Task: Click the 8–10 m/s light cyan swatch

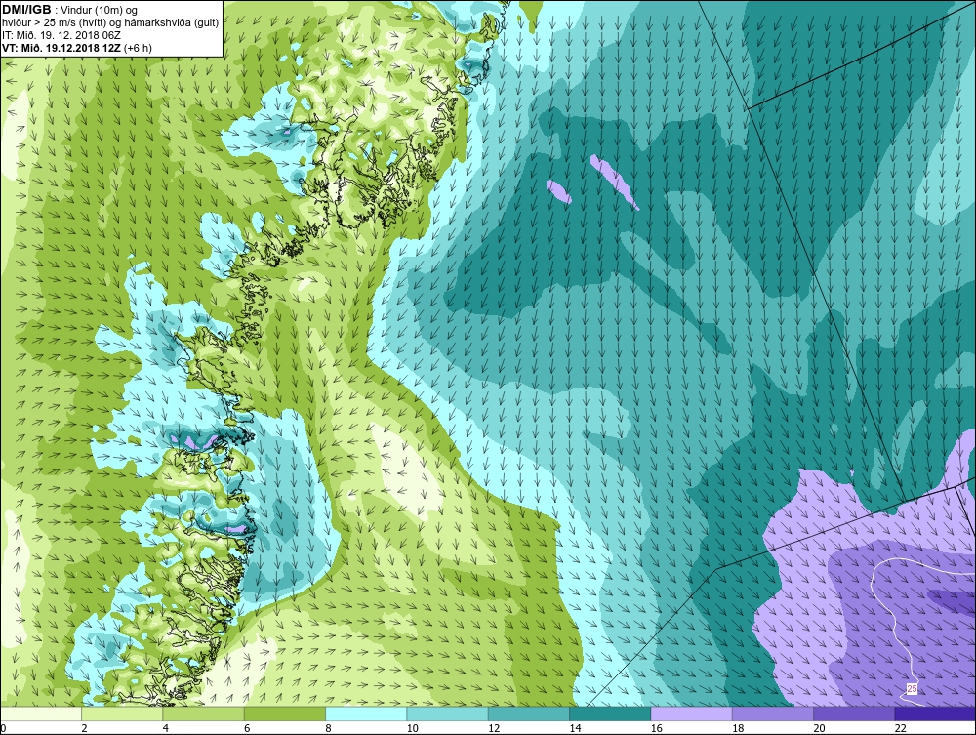Action: (x=366, y=714)
